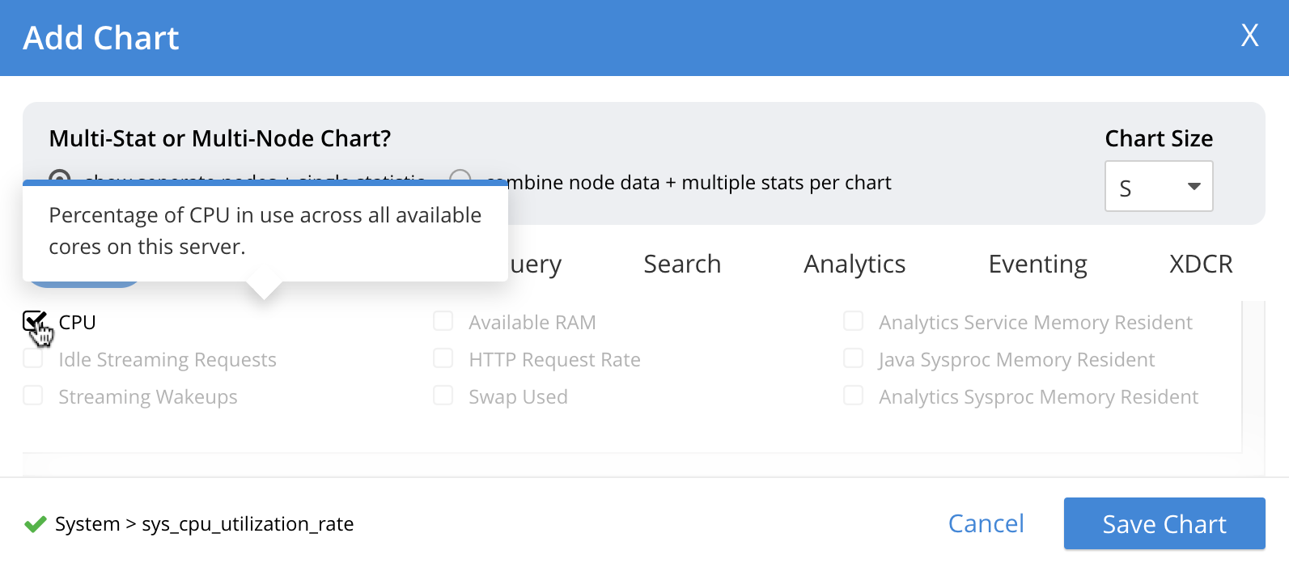Select combine node data radio button
This screenshot has width=1289, height=563.
tap(460, 177)
